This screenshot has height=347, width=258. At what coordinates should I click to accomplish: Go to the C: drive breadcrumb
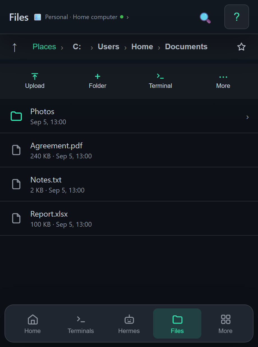77,47
